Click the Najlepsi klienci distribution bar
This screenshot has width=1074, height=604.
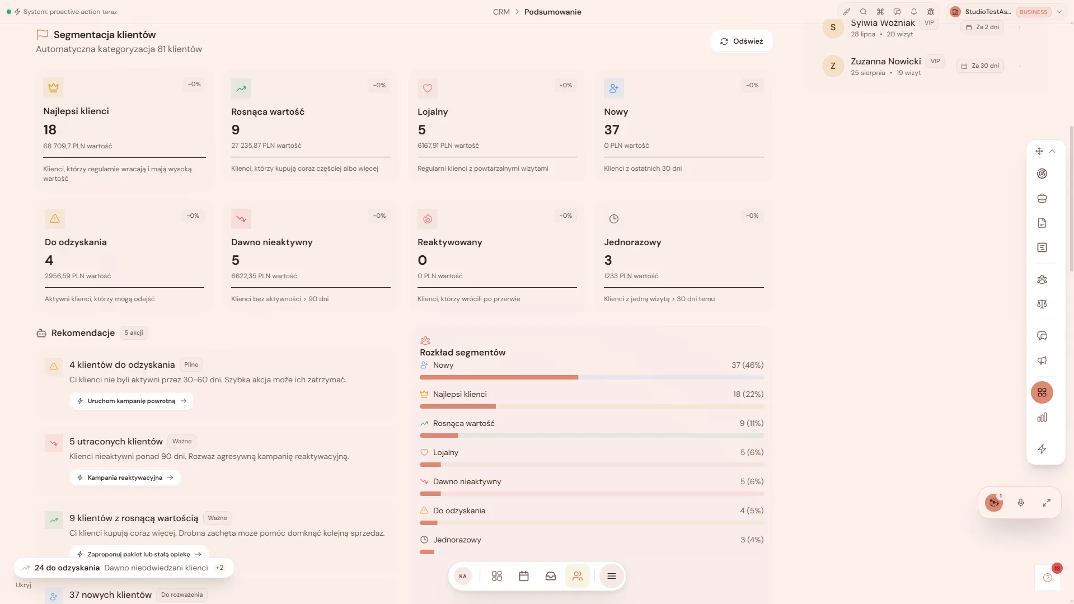point(592,406)
